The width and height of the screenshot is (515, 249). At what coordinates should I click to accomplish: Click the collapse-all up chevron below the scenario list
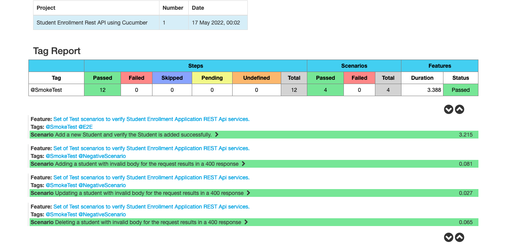click(x=459, y=237)
